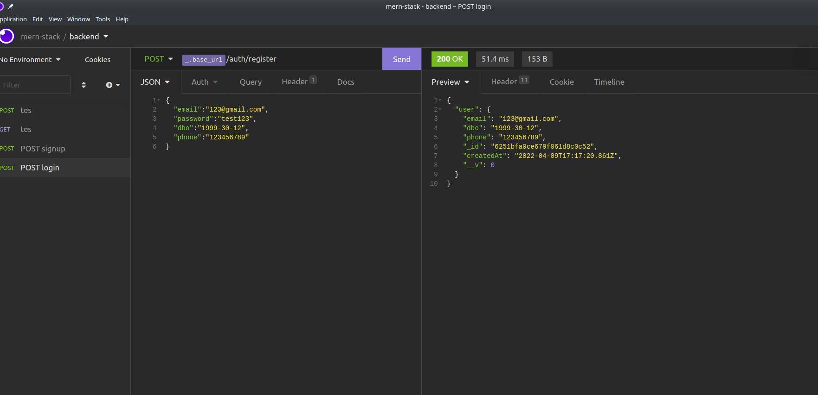818x395 pixels.
Task: Switch to response Header tab
Action: 510,82
